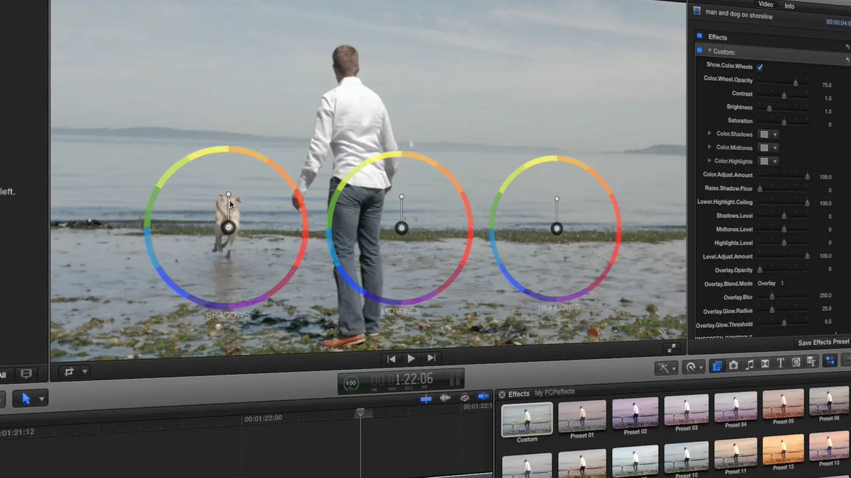Viewport: 851px width, 478px height.
Task: Click the speech bubble icon under the browser
Action: coord(27,373)
